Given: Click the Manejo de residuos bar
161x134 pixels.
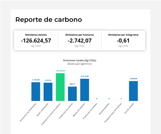Looking at the screenshot, I should point(85,90).
